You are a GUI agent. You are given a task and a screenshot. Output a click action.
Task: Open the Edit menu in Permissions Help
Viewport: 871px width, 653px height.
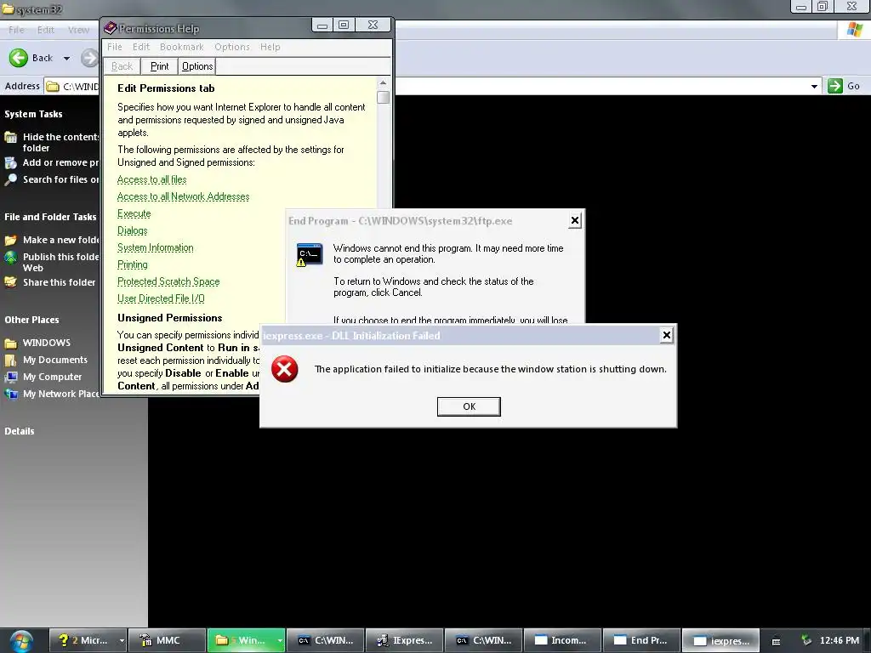[141, 48]
